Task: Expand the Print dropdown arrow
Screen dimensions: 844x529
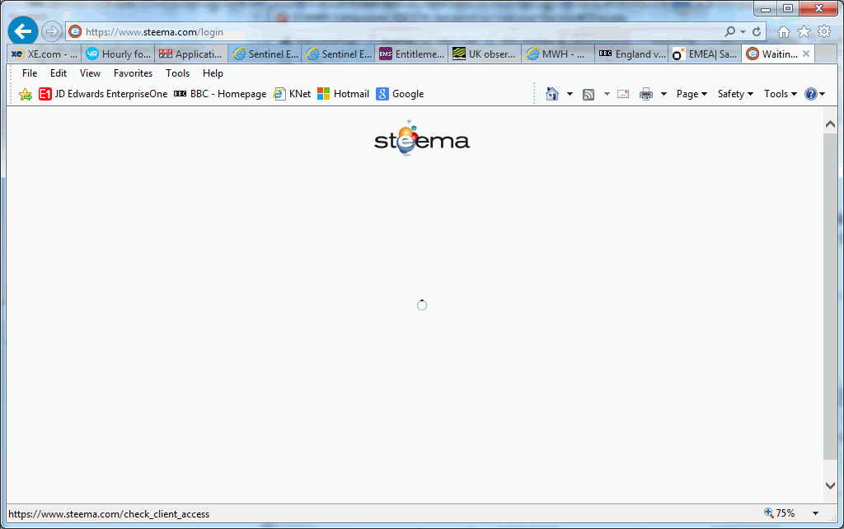Action: point(663,94)
